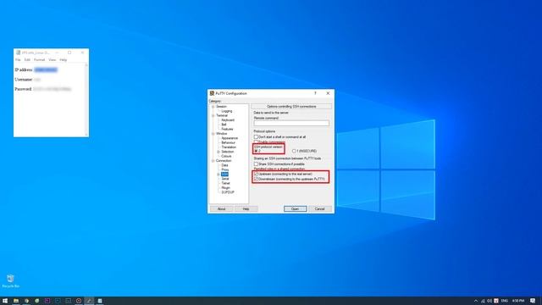Check Share SSH connections if possible
The width and height of the screenshot is (542, 305).
coord(279,164)
